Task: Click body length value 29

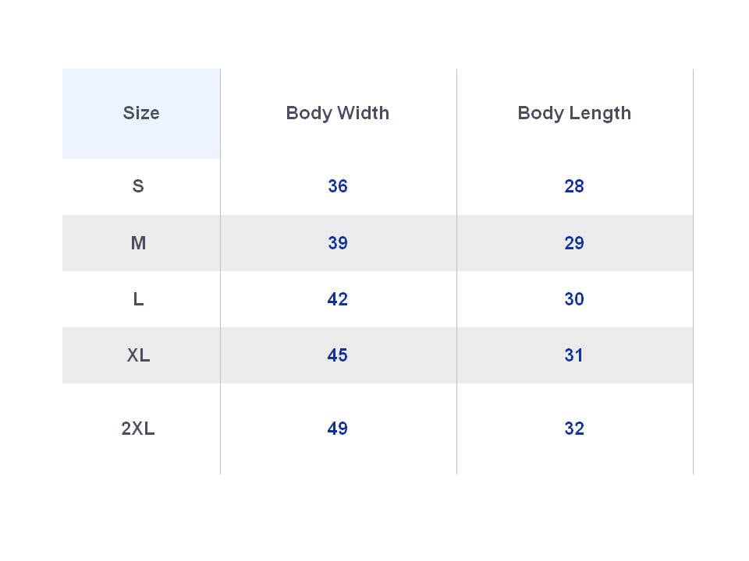Action: coord(574,243)
